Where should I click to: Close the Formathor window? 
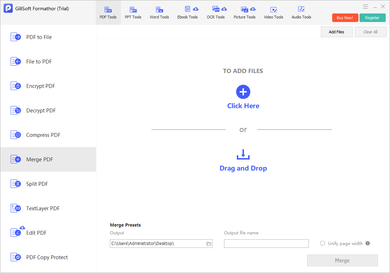point(383,6)
